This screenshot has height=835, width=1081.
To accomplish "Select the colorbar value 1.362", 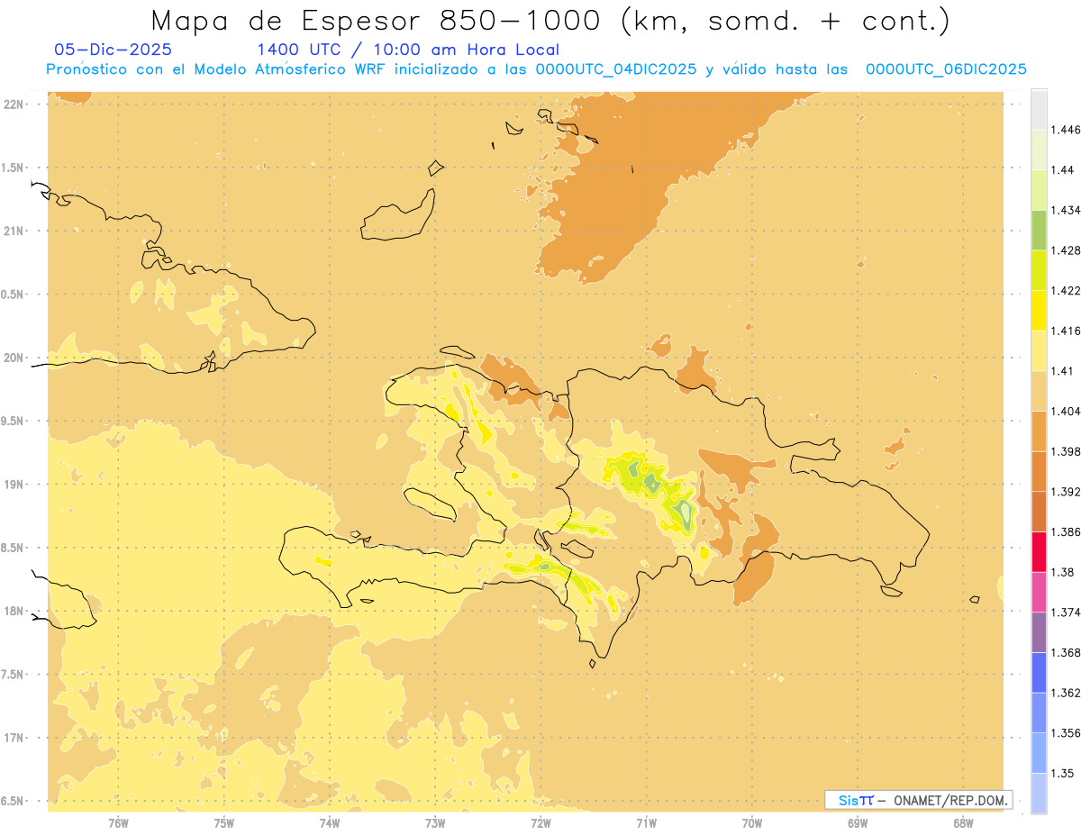I will [1066, 693].
